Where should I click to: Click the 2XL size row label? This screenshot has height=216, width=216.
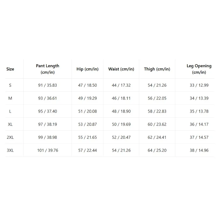(x=10, y=137)
